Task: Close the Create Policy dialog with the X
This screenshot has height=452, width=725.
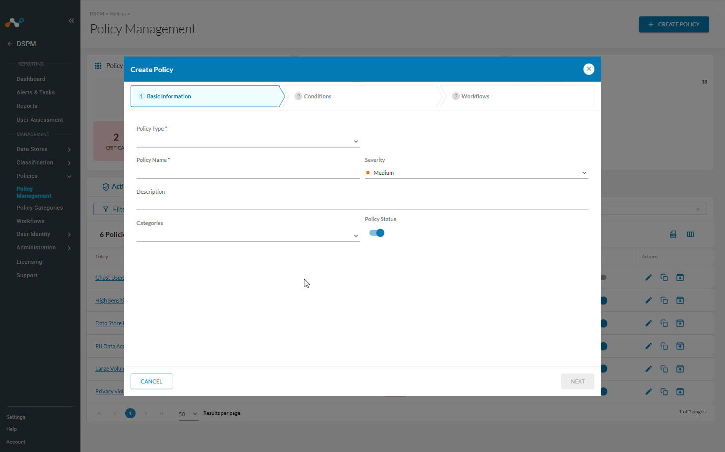Action: pyautogui.click(x=588, y=69)
